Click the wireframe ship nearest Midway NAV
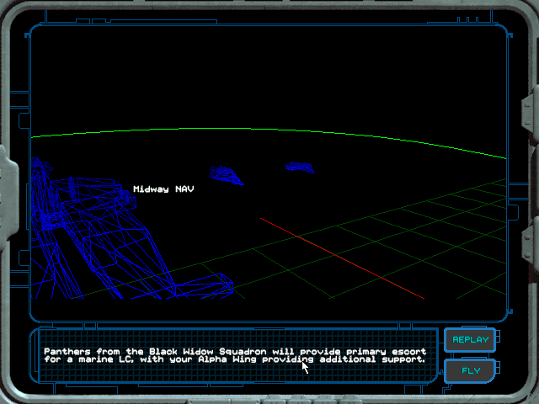Image resolution: width=539 pixels, height=404 pixels. [226, 175]
